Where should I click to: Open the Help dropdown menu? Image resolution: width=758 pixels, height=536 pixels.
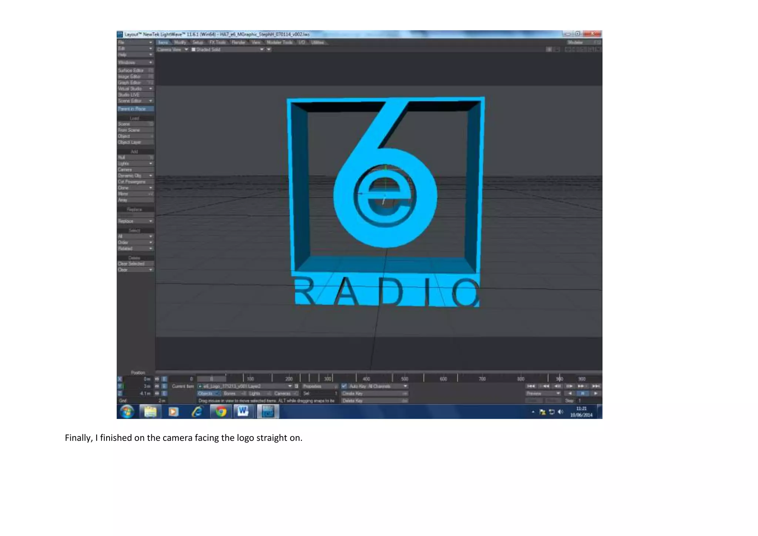pyautogui.click(x=135, y=55)
